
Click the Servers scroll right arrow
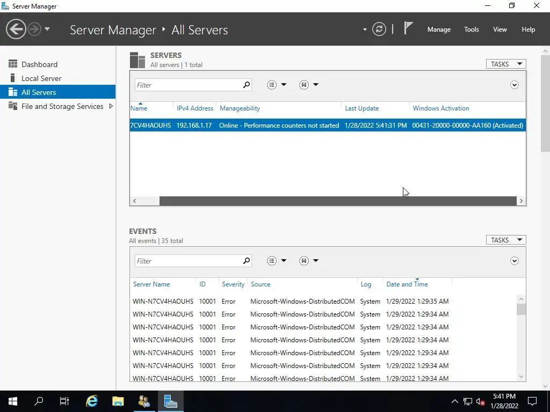pos(521,201)
